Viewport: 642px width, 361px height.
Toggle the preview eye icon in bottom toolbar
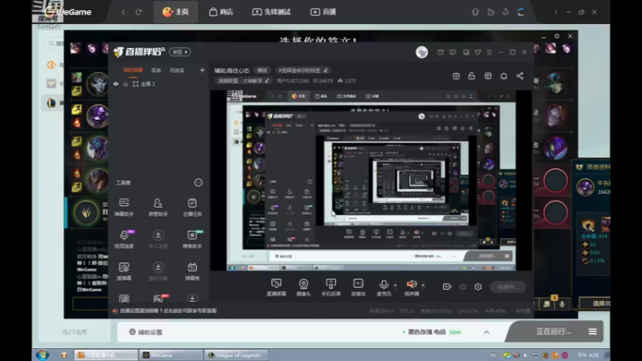click(463, 287)
